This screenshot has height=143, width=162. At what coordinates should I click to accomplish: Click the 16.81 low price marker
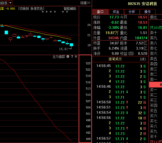coord(63,49)
